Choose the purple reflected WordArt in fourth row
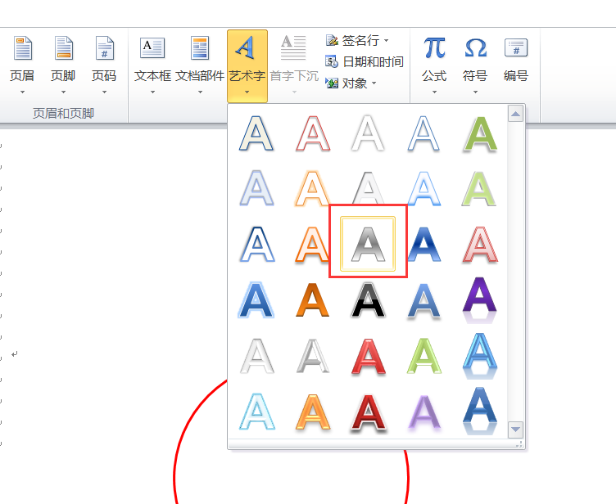The image size is (616, 504). point(480,300)
